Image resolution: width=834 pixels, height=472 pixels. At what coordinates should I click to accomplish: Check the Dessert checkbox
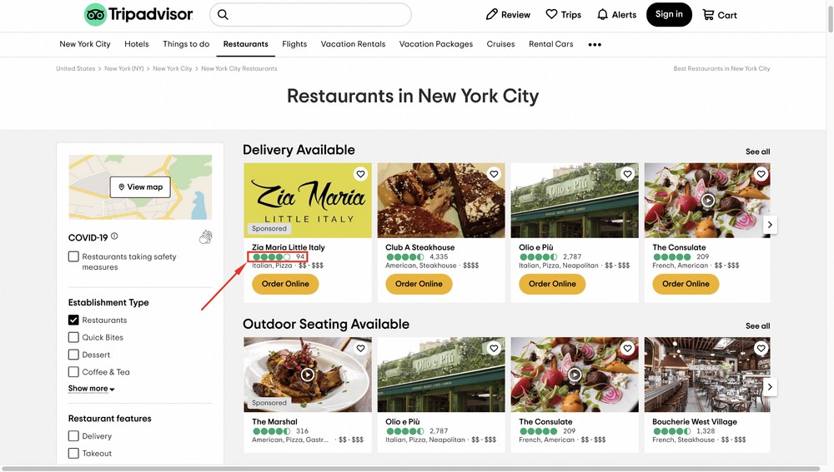pos(73,355)
